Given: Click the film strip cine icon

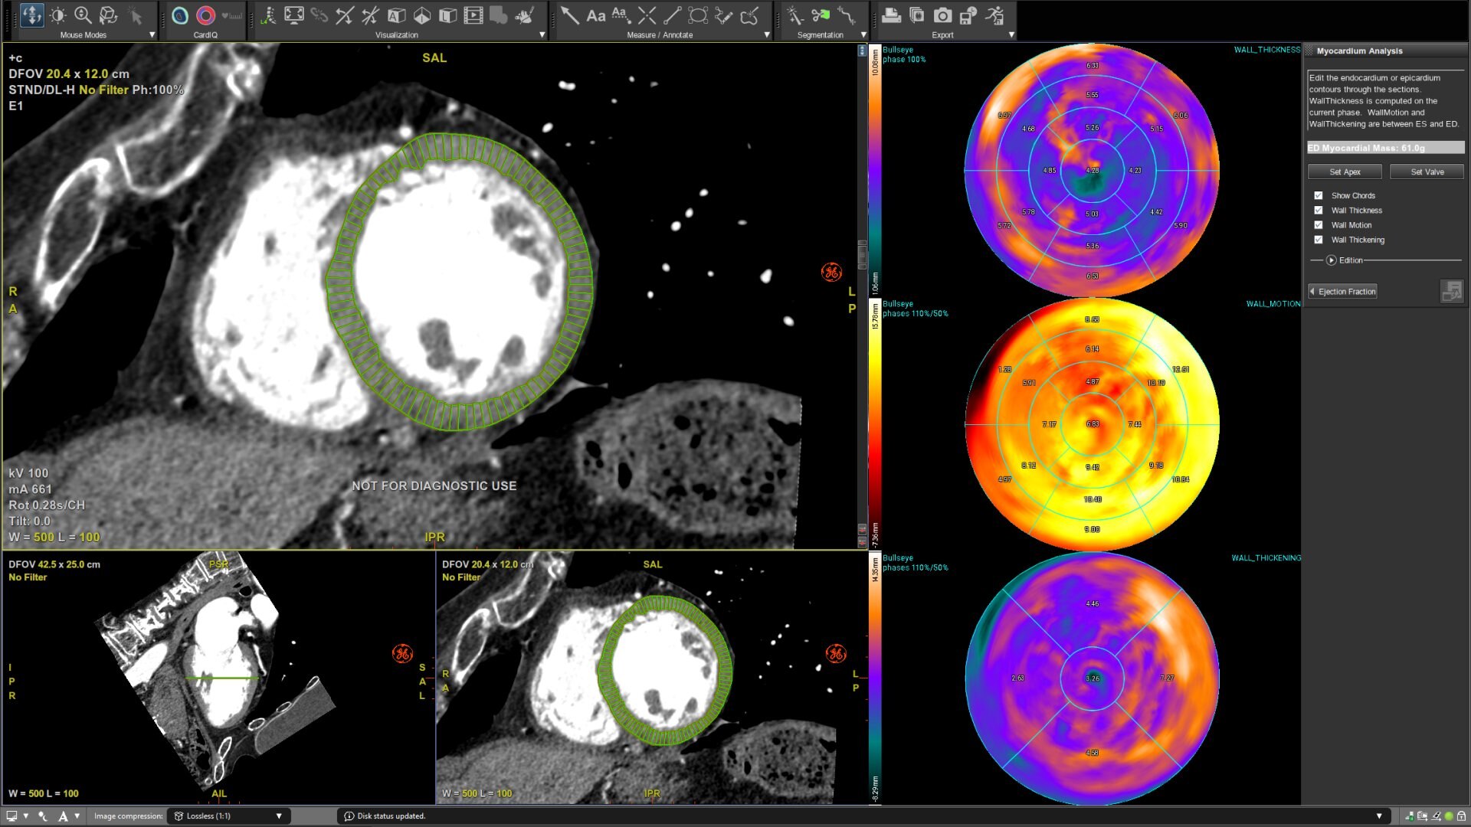Looking at the screenshot, I should tap(473, 15).
